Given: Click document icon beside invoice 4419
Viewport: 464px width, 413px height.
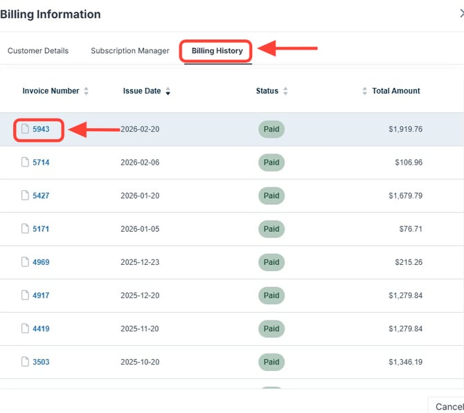Looking at the screenshot, I should pos(25,329).
